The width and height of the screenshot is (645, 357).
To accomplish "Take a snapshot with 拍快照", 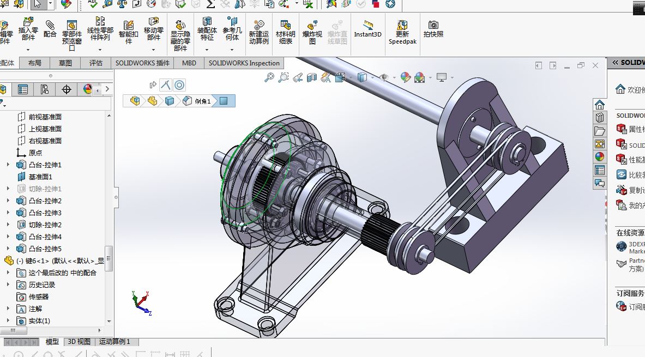I will (x=433, y=29).
